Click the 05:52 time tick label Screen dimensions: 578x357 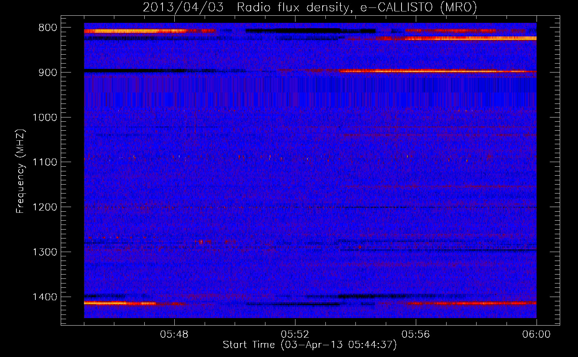coord(295,335)
